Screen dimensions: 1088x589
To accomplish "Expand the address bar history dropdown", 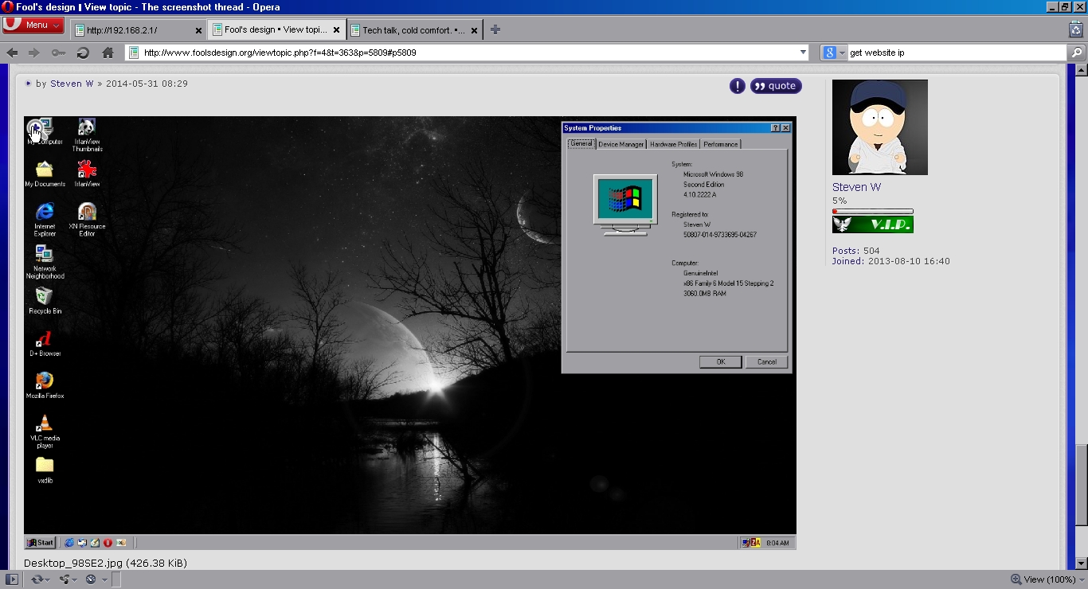I will [x=803, y=53].
